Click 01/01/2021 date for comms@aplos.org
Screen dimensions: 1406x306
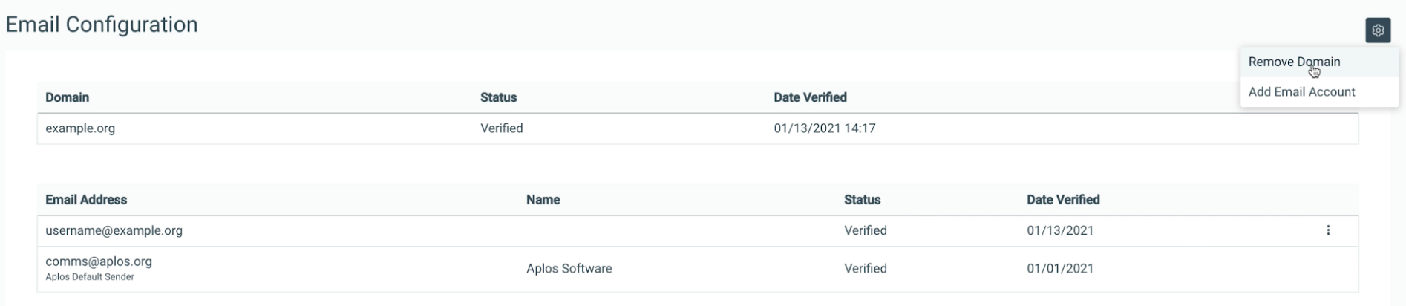1060,269
